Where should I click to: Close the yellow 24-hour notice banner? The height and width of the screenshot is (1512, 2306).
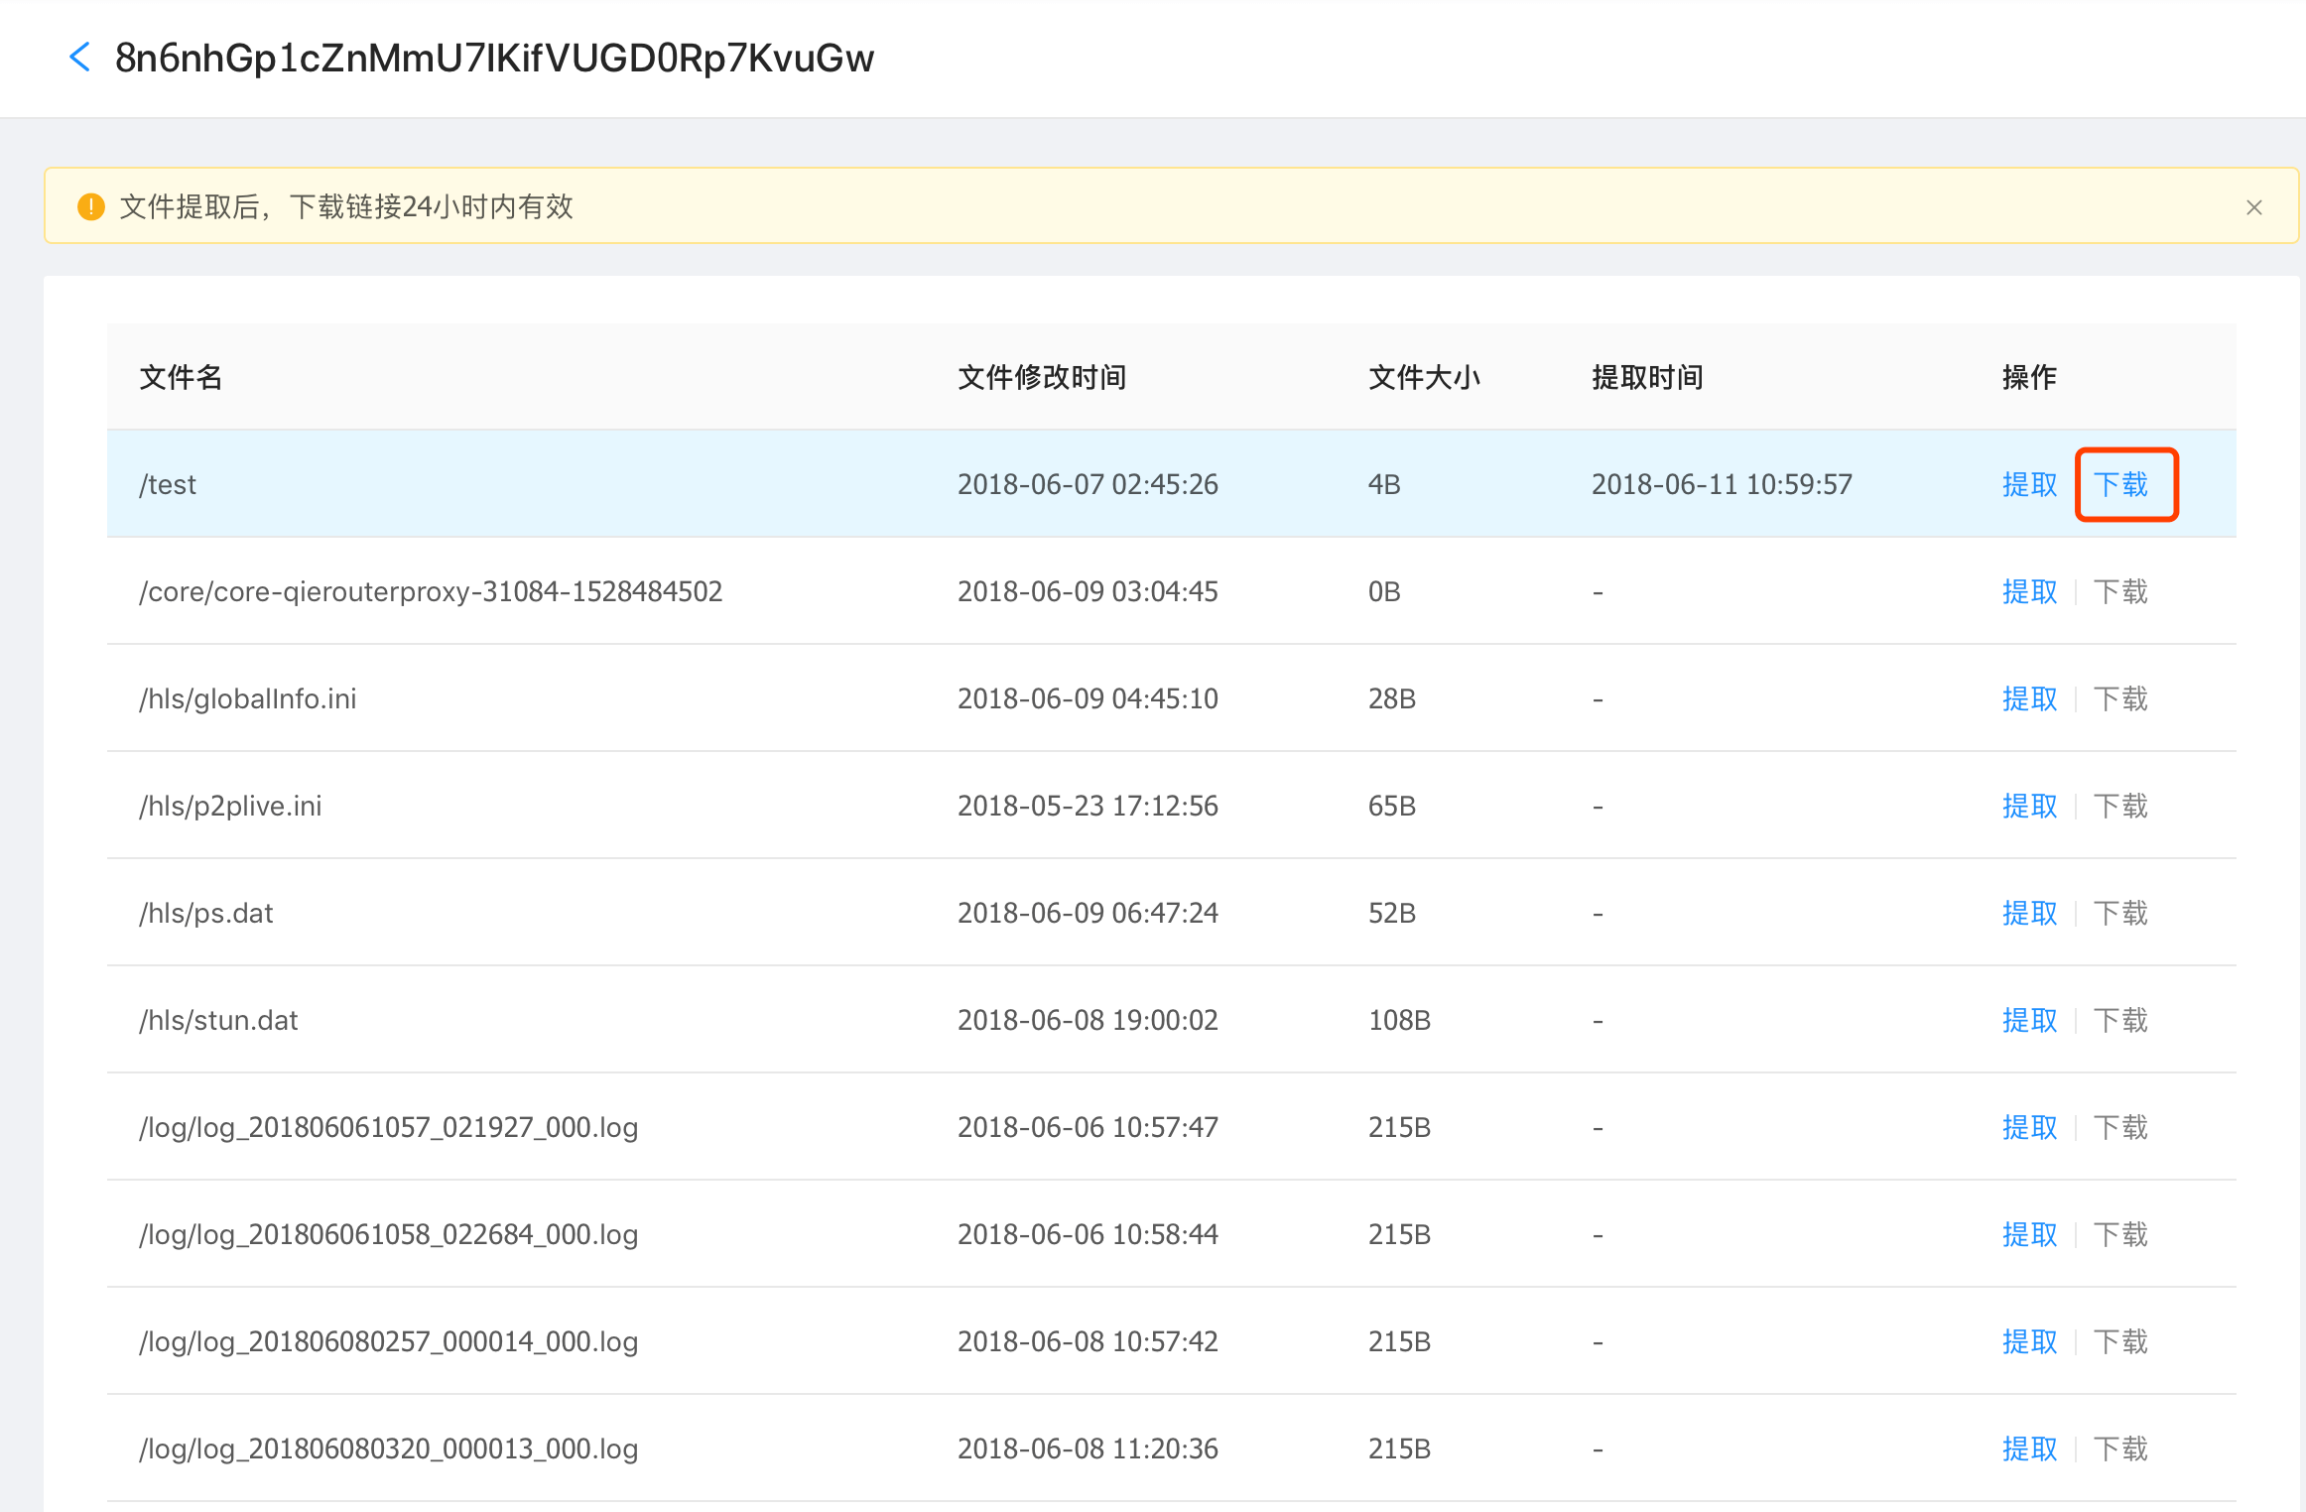(x=2253, y=207)
